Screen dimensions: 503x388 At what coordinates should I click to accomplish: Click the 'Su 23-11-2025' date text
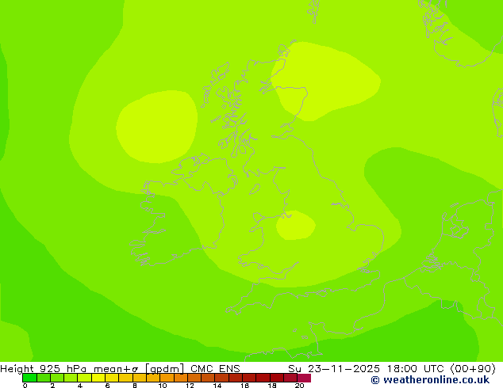coord(334,369)
